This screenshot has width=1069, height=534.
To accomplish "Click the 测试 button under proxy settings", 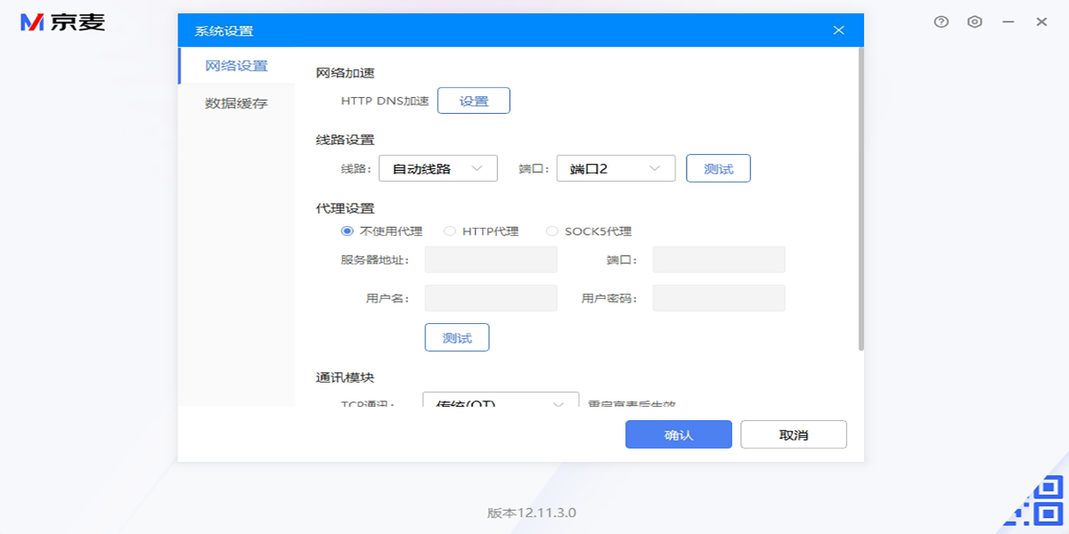I will (457, 336).
